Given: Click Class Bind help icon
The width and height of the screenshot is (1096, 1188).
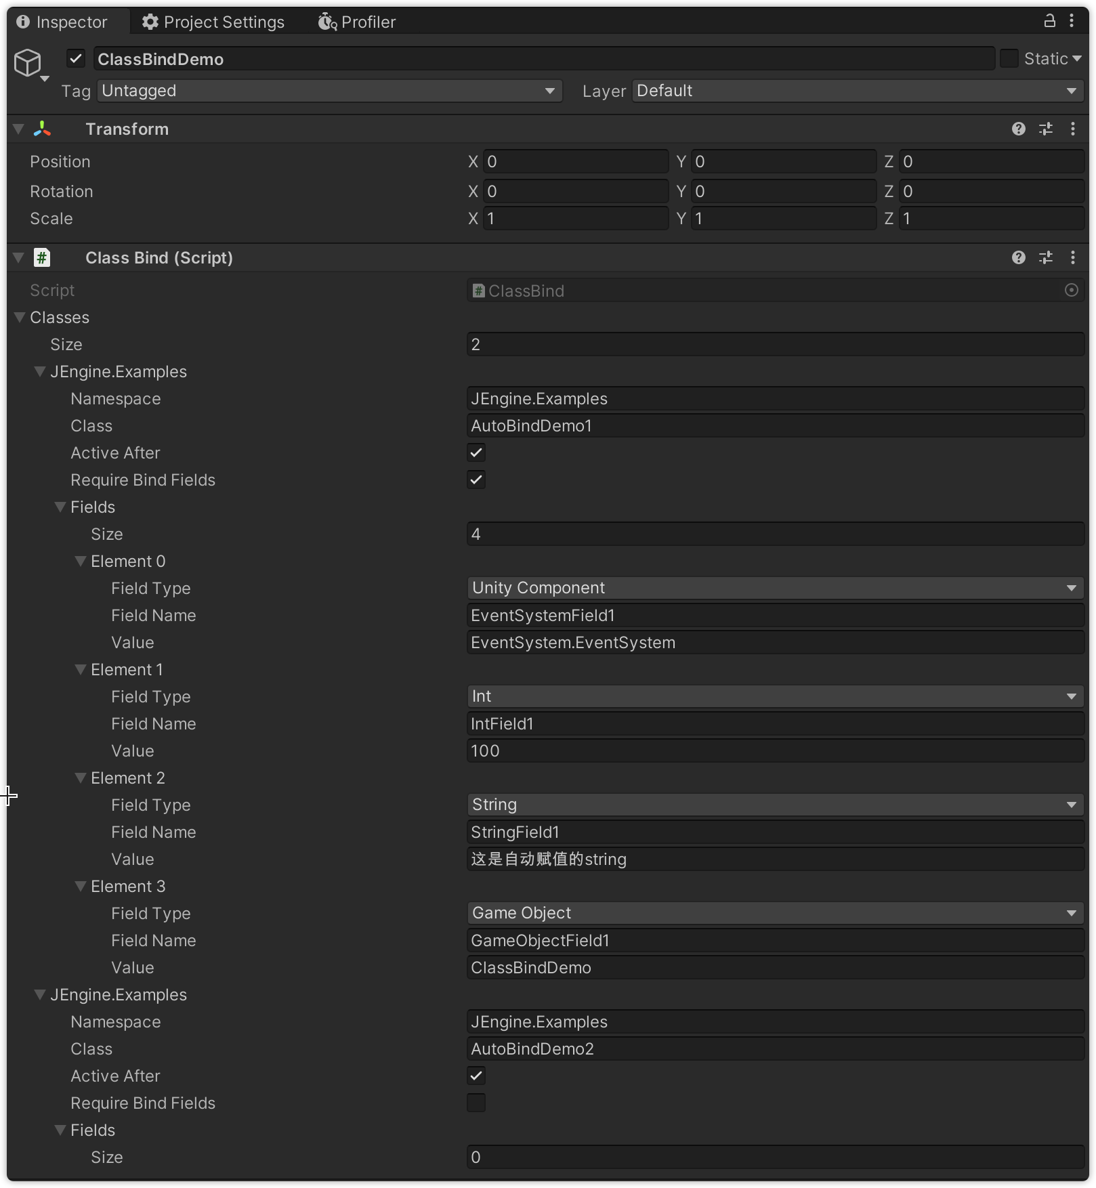Looking at the screenshot, I should tap(1018, 257).
